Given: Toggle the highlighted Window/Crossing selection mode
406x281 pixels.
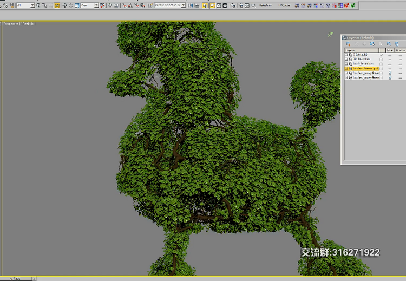Looking at the screenshot, I should [57, 5].
